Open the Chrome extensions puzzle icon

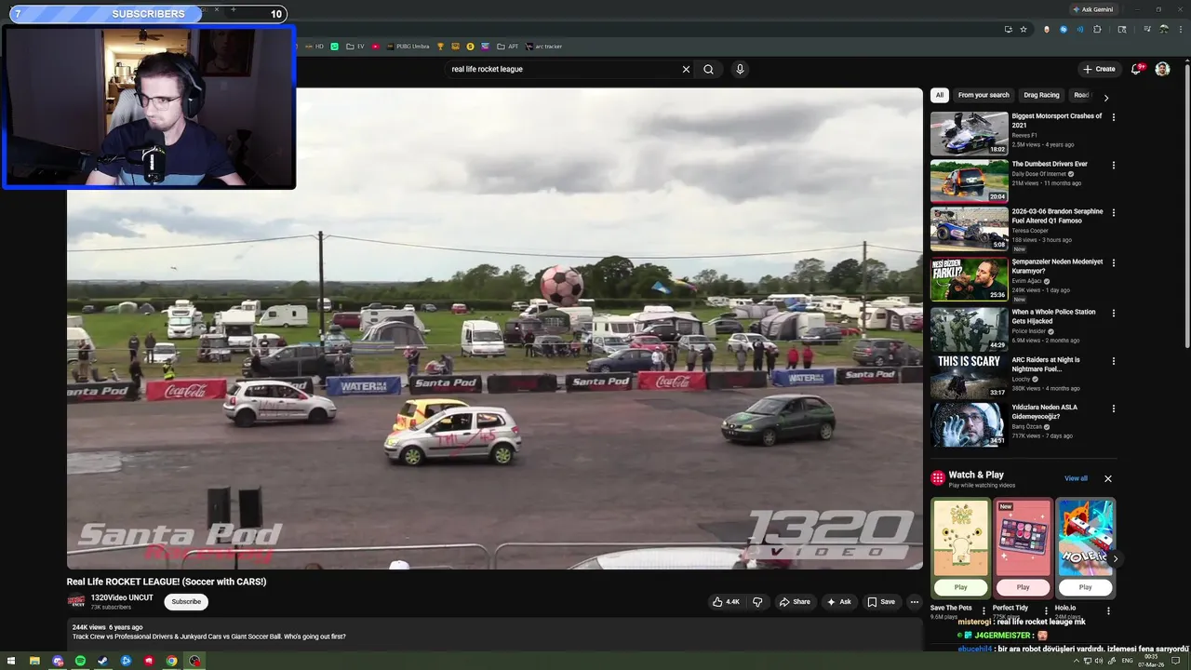[1097, 29]
